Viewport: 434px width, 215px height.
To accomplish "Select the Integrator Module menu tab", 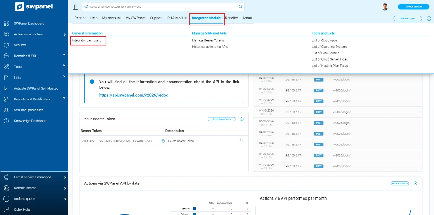I will point(206,18).
